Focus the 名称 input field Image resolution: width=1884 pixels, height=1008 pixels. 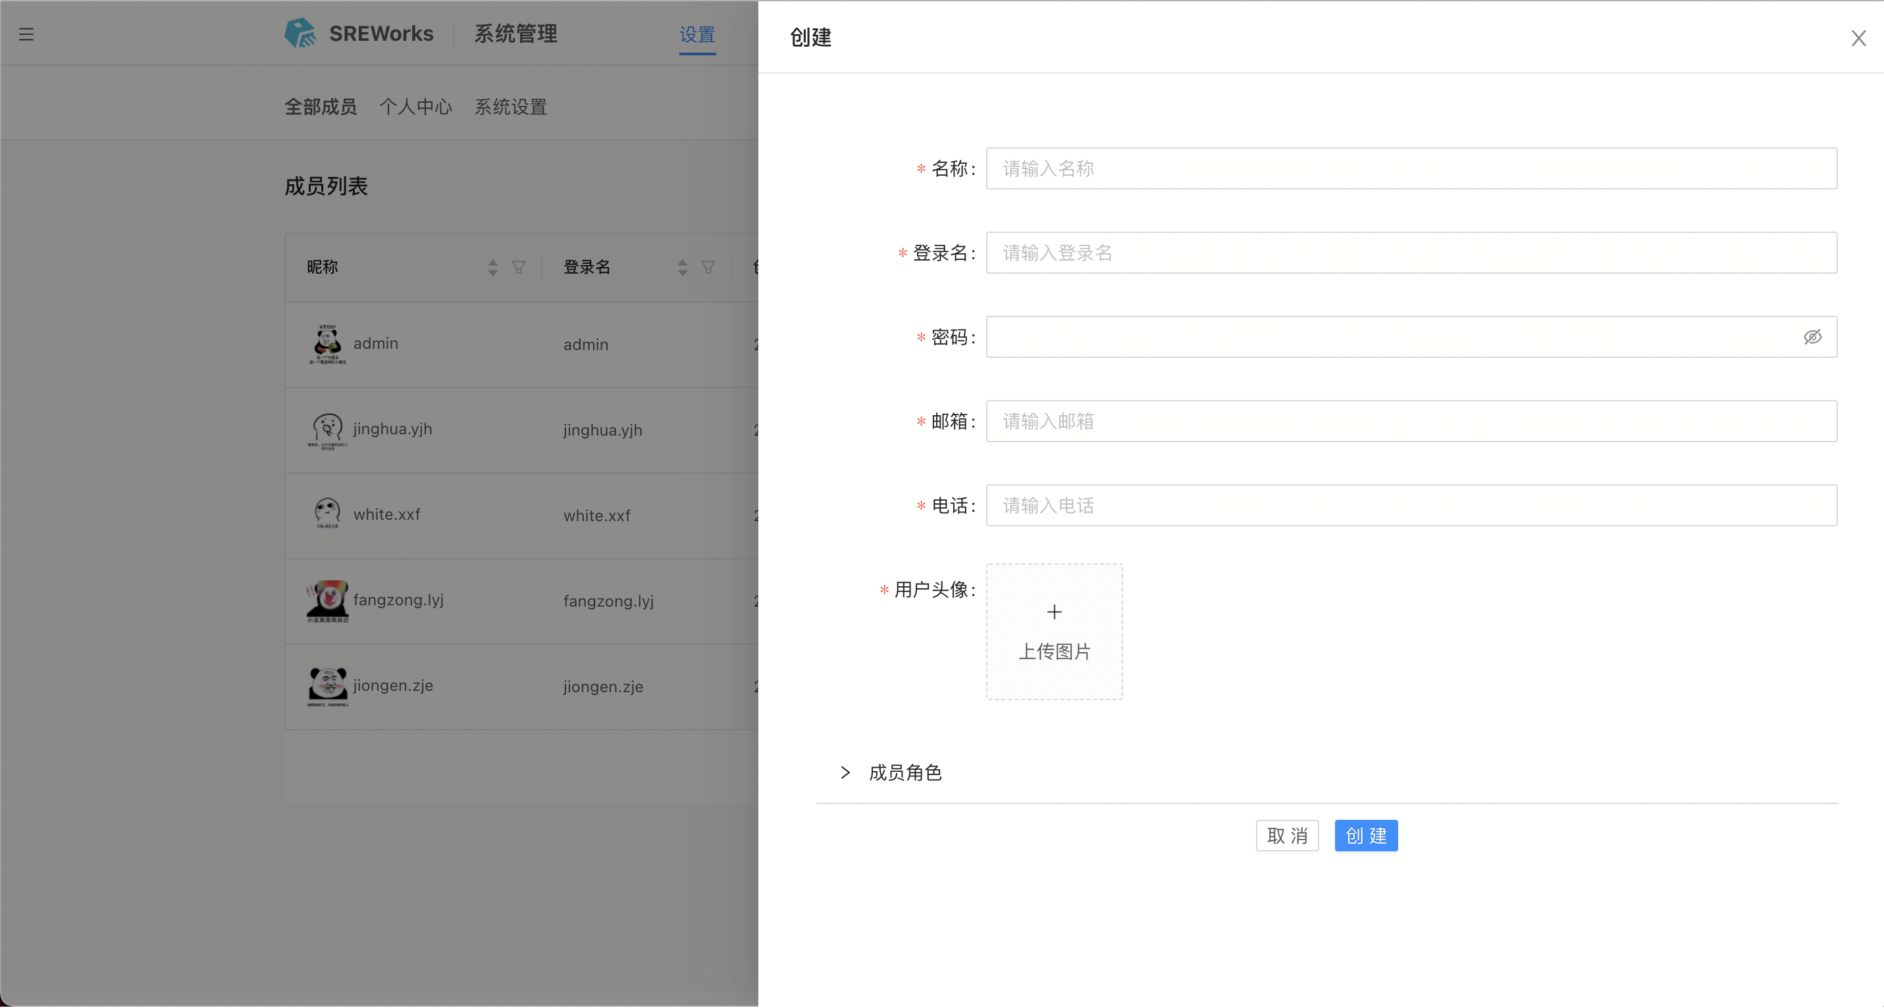(1411, 169)
